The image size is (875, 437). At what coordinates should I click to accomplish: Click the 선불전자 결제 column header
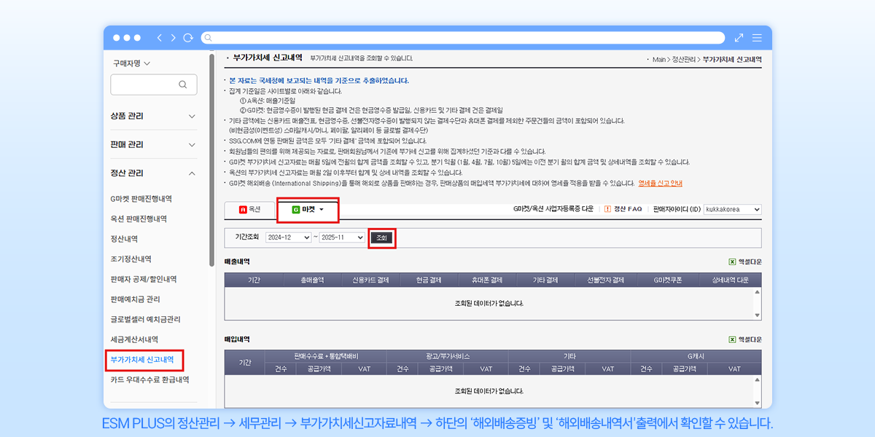[x=607, y=280]
